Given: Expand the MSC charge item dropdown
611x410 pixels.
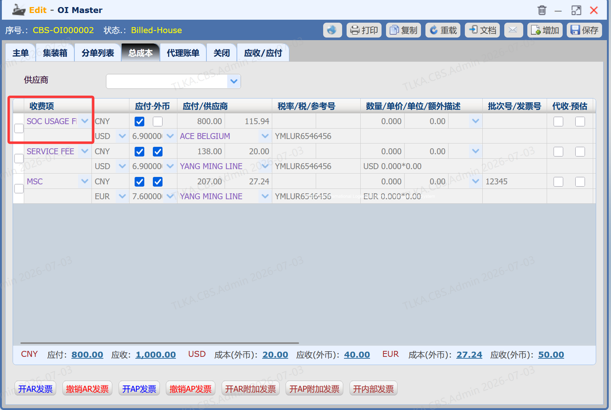Looking at the screenshot, I should pos(85,181).
